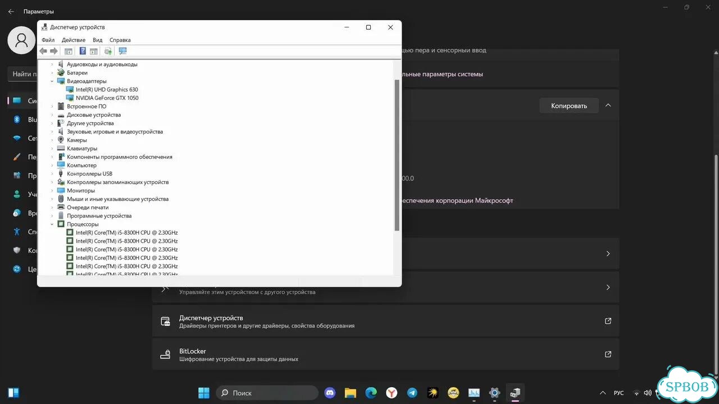Expand the Компьютер node
Screen dimensions: 719x404
pyautogui.click(x=52, y=165)
